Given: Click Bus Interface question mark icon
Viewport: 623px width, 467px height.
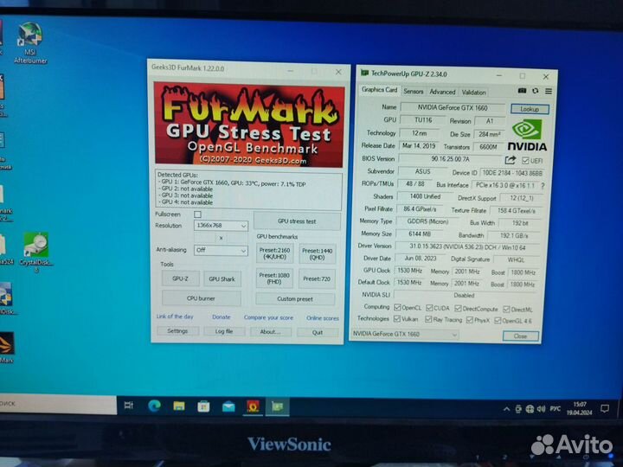Looking at the screenshot, I should click(543, 185).
